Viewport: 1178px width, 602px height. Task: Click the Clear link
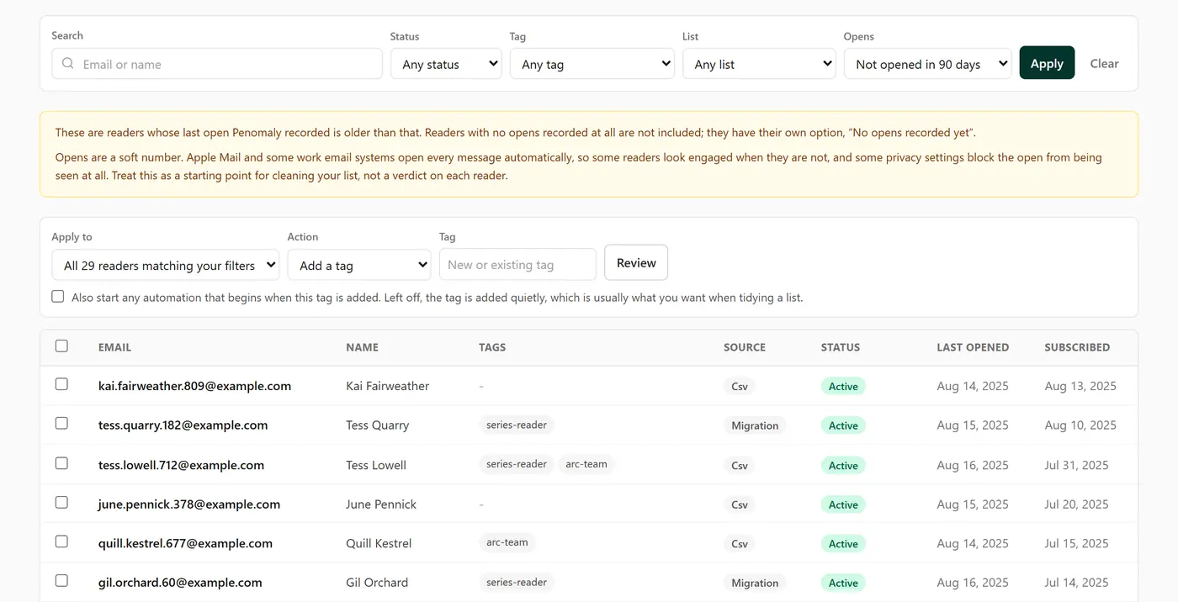(1104, 63)
